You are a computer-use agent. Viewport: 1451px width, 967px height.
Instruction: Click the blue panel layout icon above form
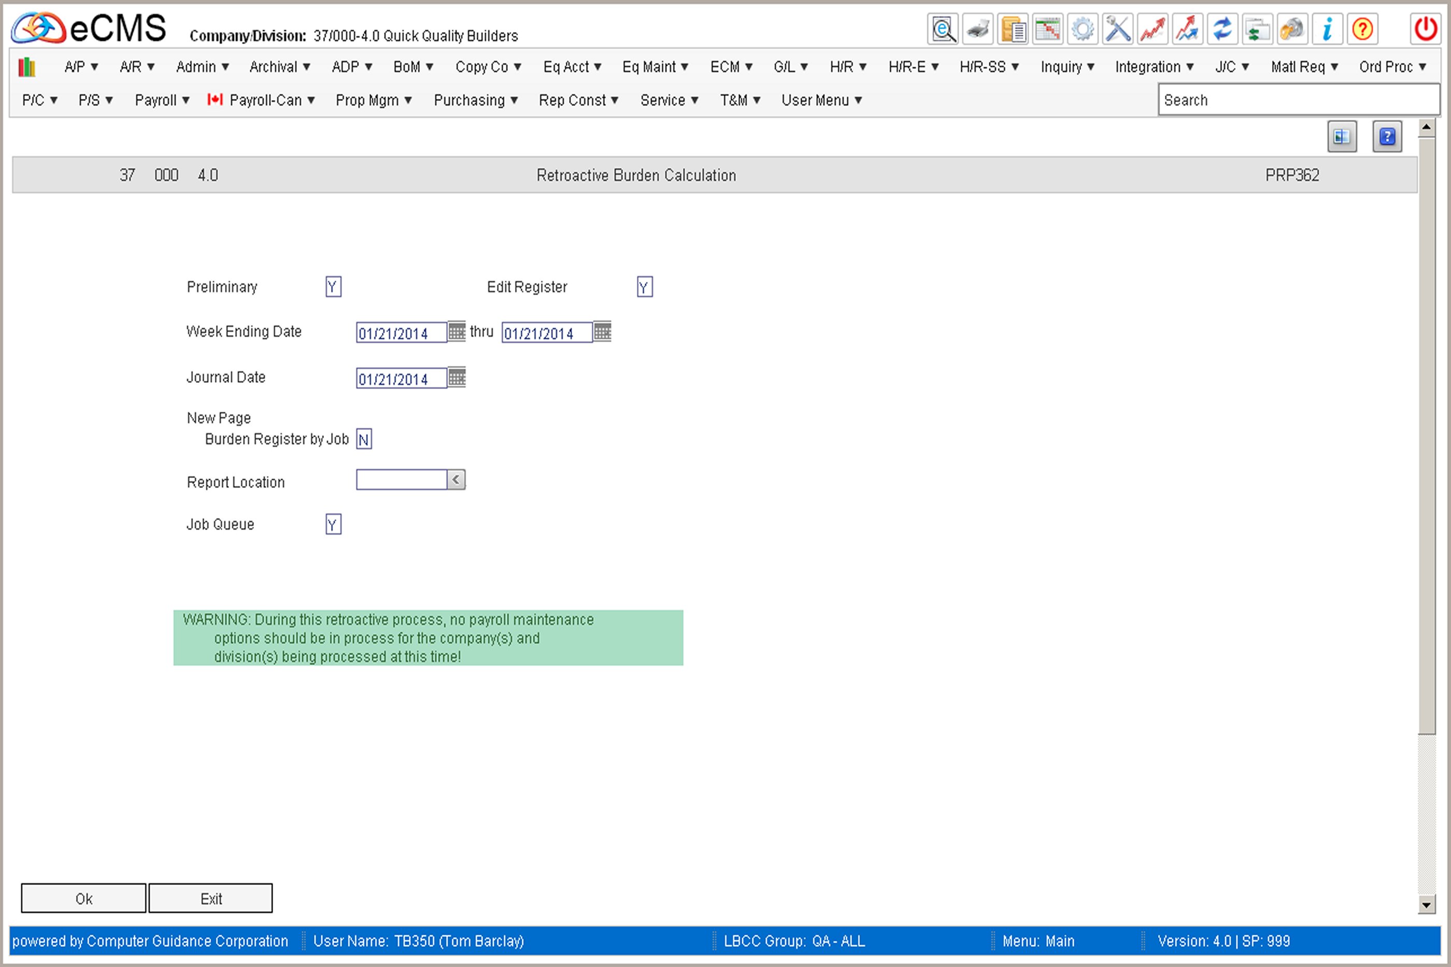(x=1342, y=136)
